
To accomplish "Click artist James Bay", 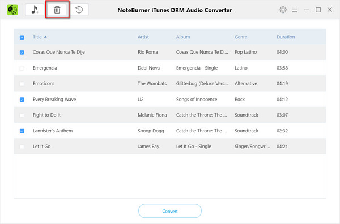I will [x=148, y=147].
